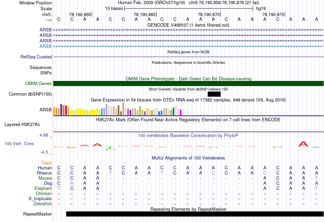The image size is (324, 222).
Task: Click the Window Position label
Action: coord(35,3)
